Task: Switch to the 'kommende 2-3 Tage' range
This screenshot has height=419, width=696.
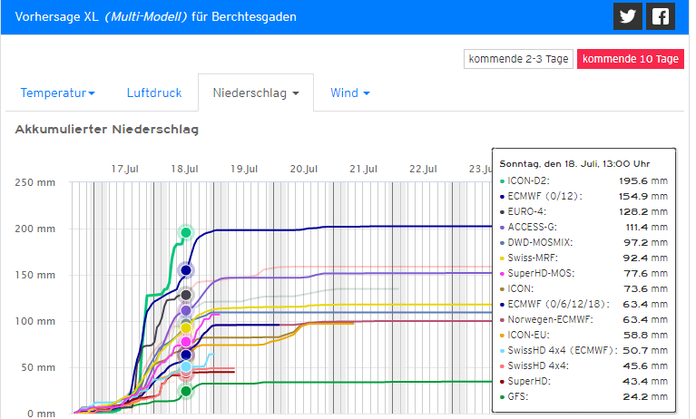Action: (518, 59)
